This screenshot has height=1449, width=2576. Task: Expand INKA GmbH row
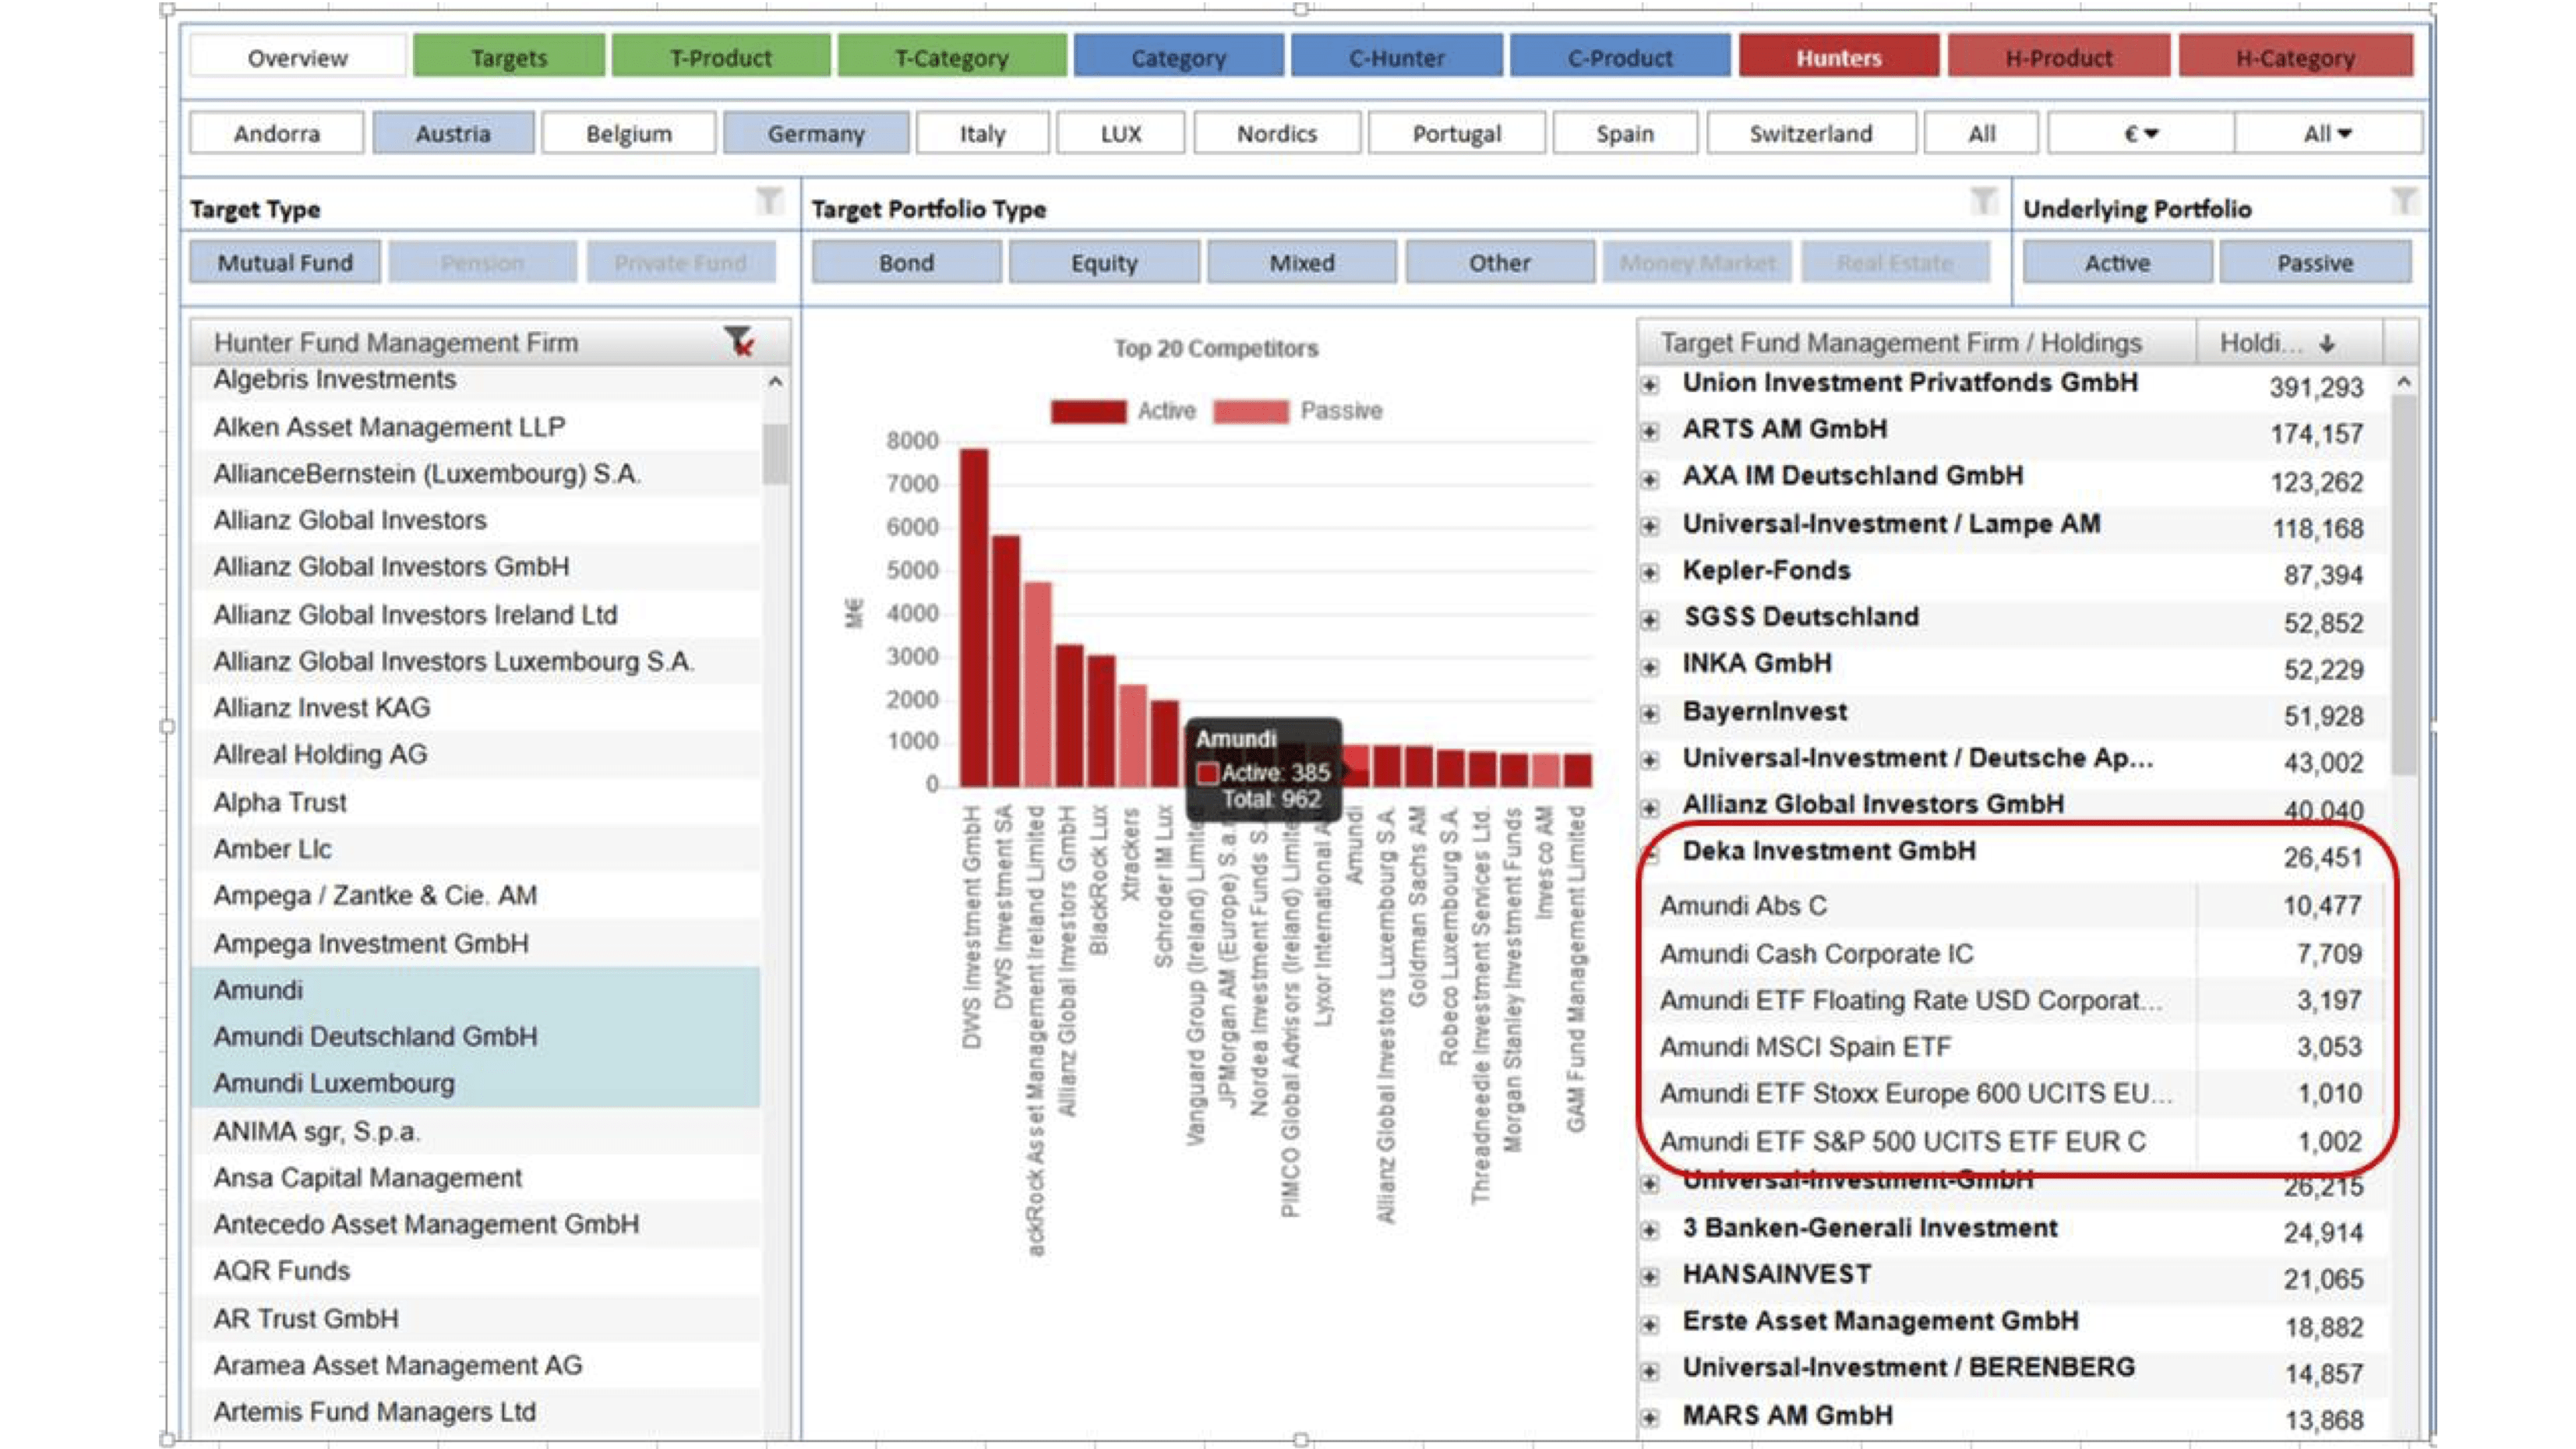click(1651, 667)
